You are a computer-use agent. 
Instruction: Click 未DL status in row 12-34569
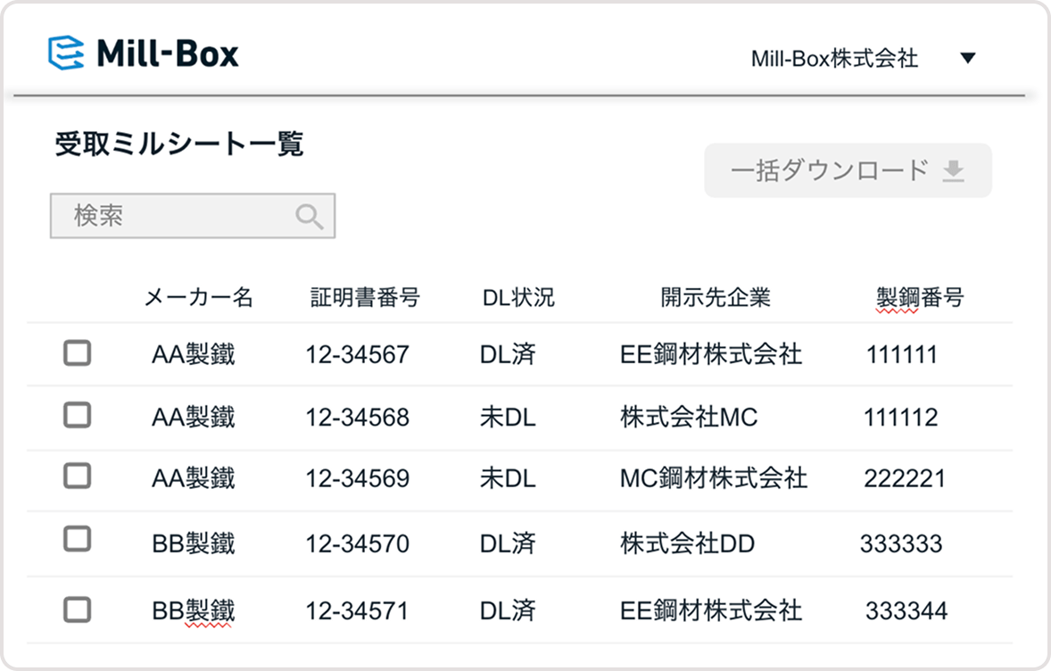[x=508, y=478]
